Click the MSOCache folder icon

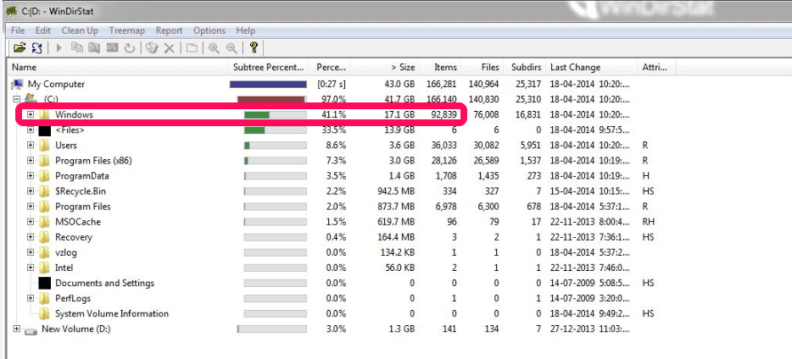click(x=45, y=222)
